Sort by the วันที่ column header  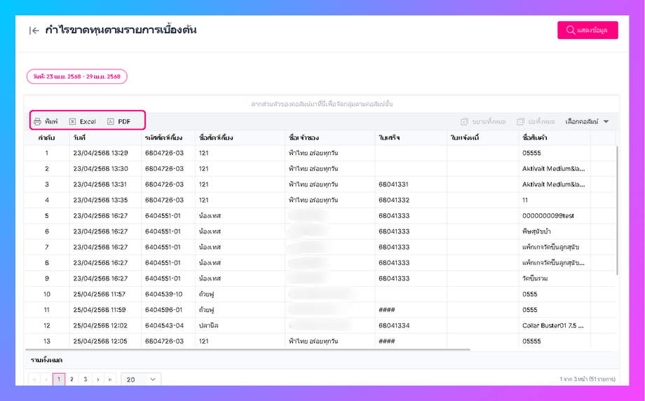click(105, 138)
